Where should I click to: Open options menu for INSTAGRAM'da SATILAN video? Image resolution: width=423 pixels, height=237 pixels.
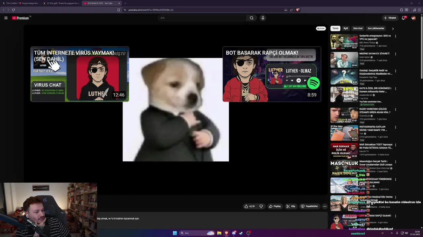pos(396,127)
